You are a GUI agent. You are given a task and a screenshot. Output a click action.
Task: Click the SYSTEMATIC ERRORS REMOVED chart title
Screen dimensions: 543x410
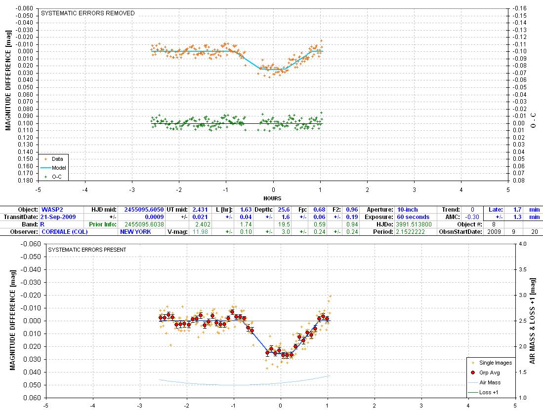[x=87, y=13]
